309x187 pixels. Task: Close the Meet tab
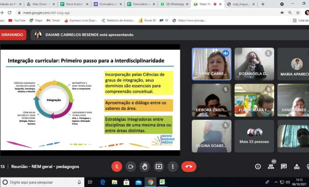tap(220, 4)
